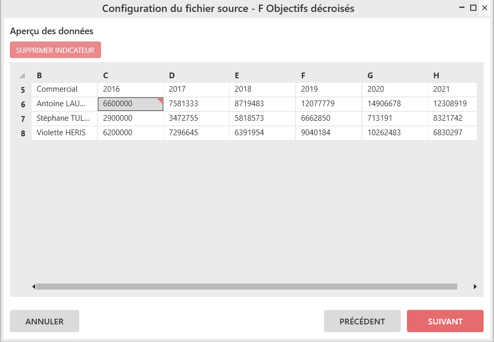Click the select-all triangle at grid corner

pyautogui.click(x=22, y=76)
